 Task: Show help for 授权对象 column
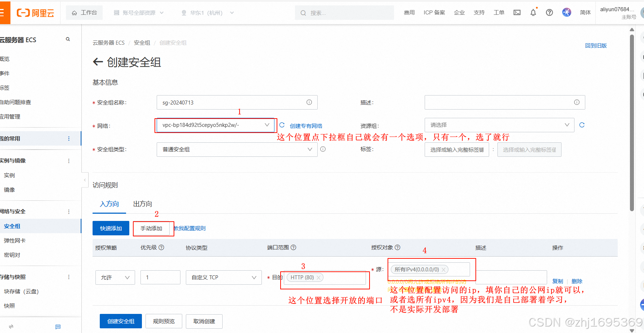[x=398, y=248]
